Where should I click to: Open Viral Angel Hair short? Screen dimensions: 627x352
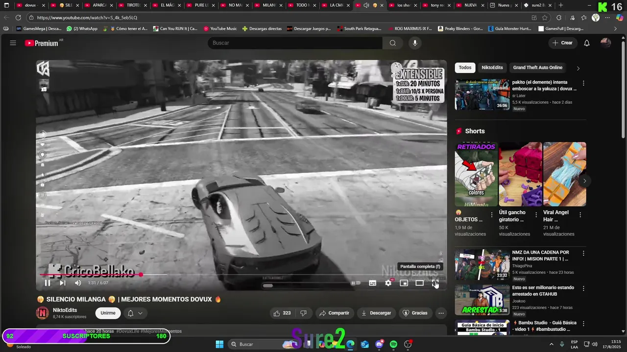point(564,174)
